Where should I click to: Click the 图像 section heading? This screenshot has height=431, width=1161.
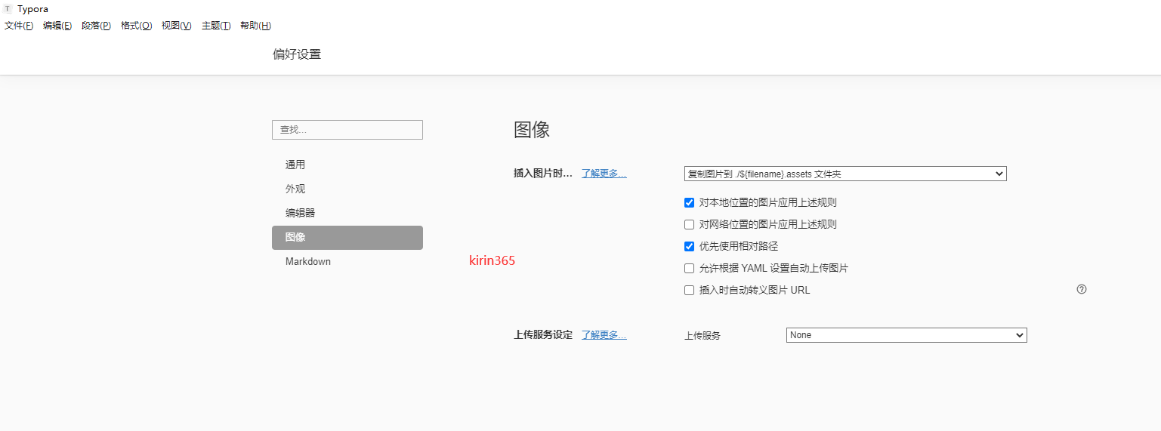[532, 129]
